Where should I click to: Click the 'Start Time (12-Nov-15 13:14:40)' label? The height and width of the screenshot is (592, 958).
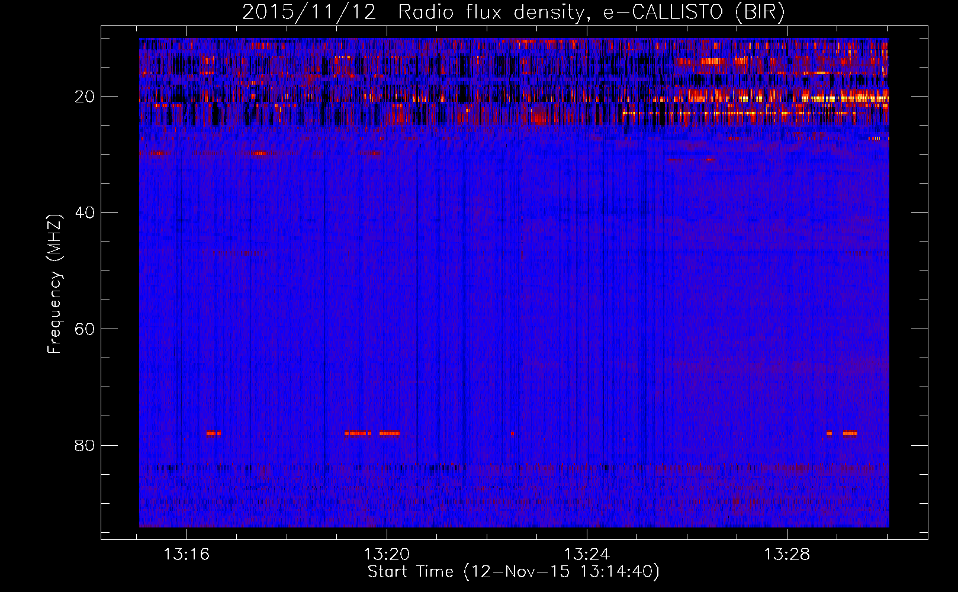point(513,572)
